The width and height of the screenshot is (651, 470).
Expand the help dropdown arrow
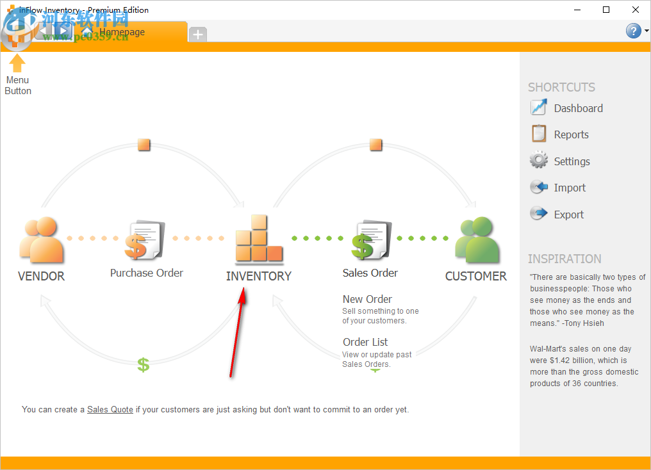tap(647, 31)
